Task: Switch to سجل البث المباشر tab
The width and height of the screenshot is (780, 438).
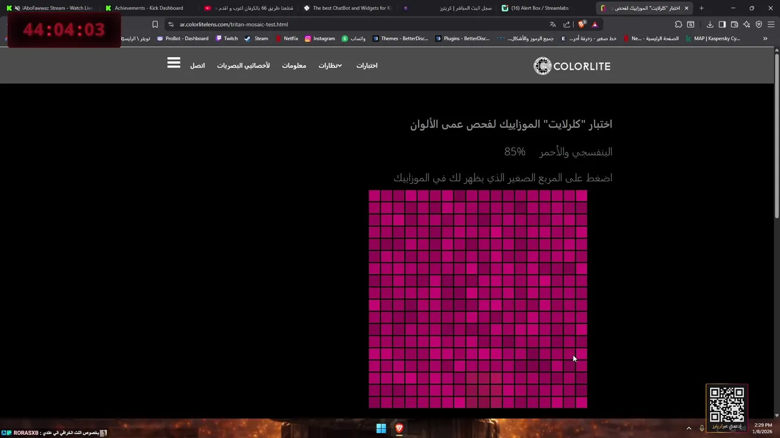Action: pyautogui.click(x=447, y=8)
